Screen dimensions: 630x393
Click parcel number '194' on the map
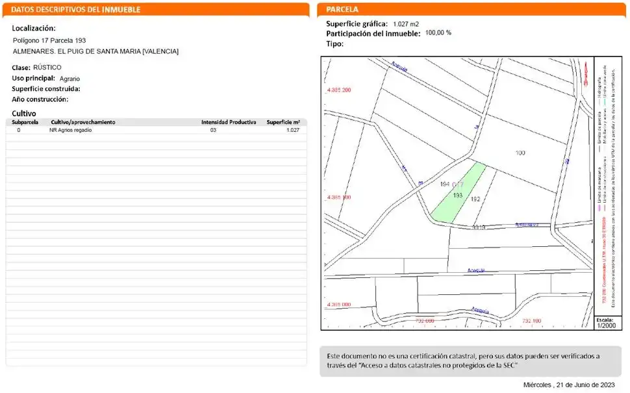pos(444,184)
